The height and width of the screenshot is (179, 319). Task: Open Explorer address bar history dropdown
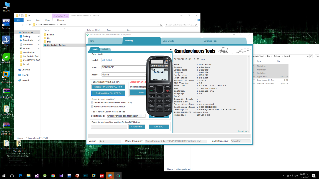point(158,25)
